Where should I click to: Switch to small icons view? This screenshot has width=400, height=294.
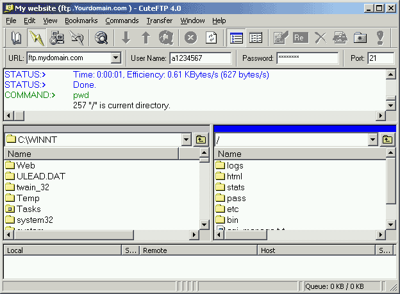pos(256,38)
